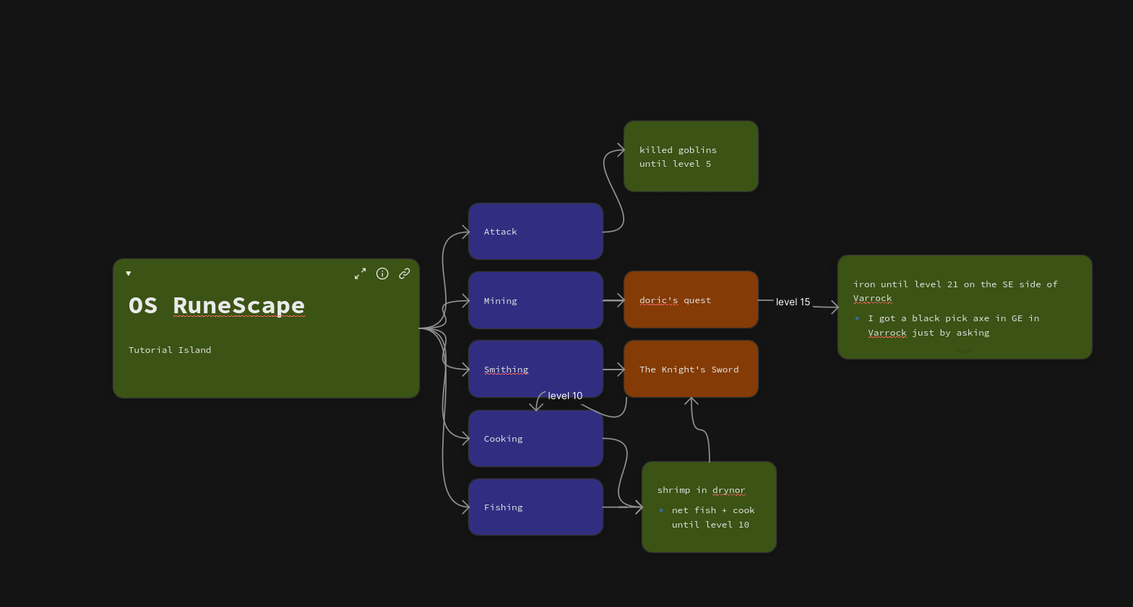The image size is (1133, 607).
Task: Click the misspelled word Varrock in first line
Action: [x=872, y=298]
